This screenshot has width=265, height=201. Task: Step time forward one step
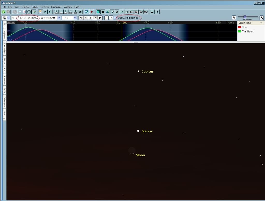point(100,18)
